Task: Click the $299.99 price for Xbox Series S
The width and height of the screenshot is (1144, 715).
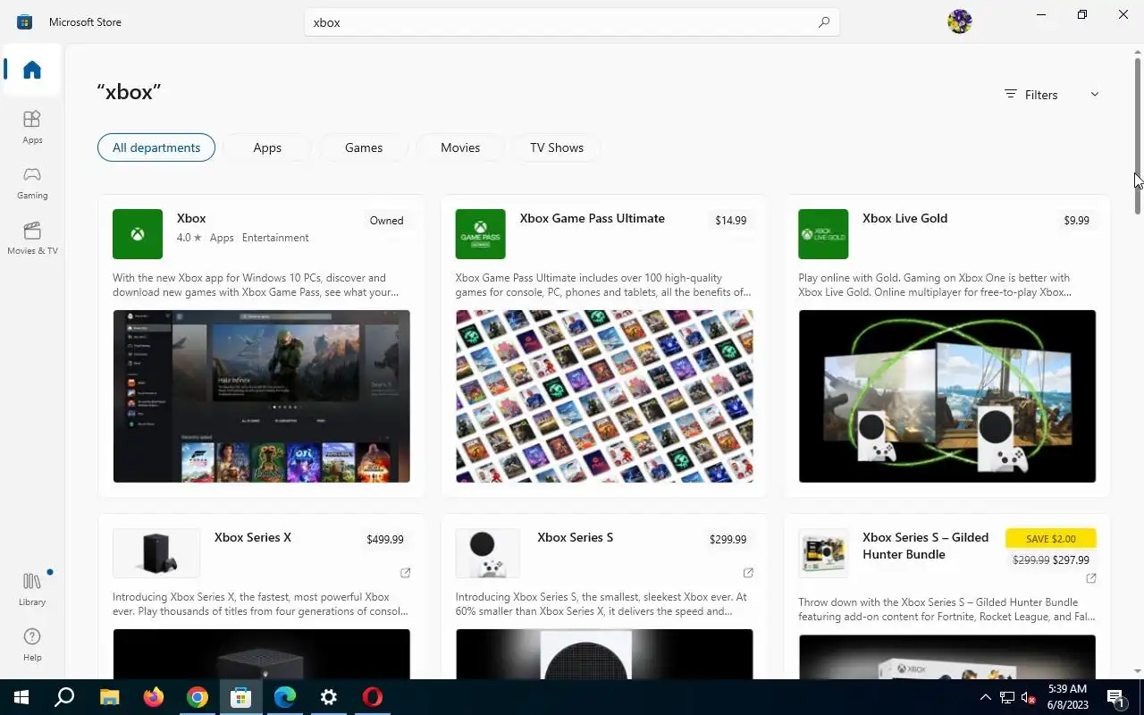Action: point(728,540)
